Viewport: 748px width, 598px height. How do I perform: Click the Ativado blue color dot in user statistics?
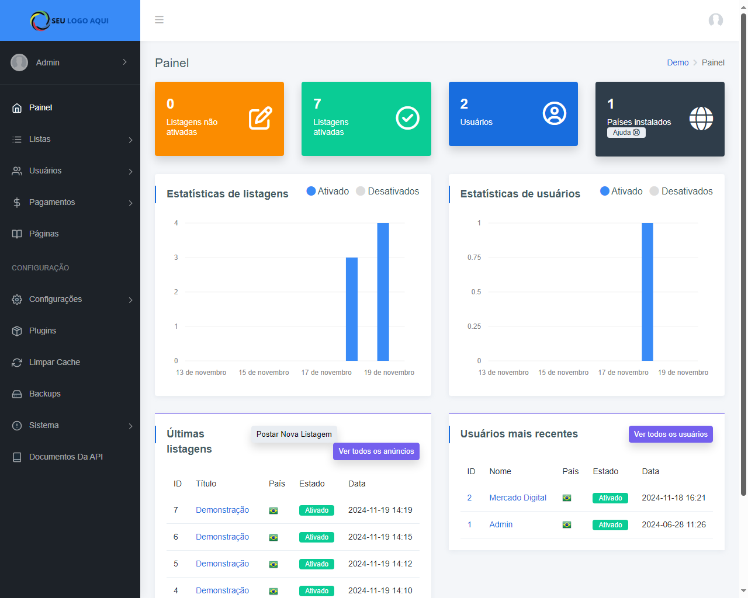[605, 192]
